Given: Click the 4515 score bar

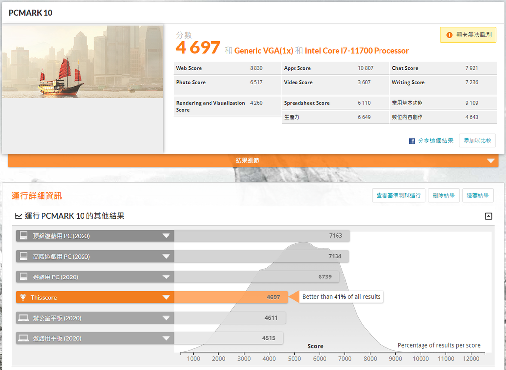Looking at the screenshot, I should pos(229,338).
